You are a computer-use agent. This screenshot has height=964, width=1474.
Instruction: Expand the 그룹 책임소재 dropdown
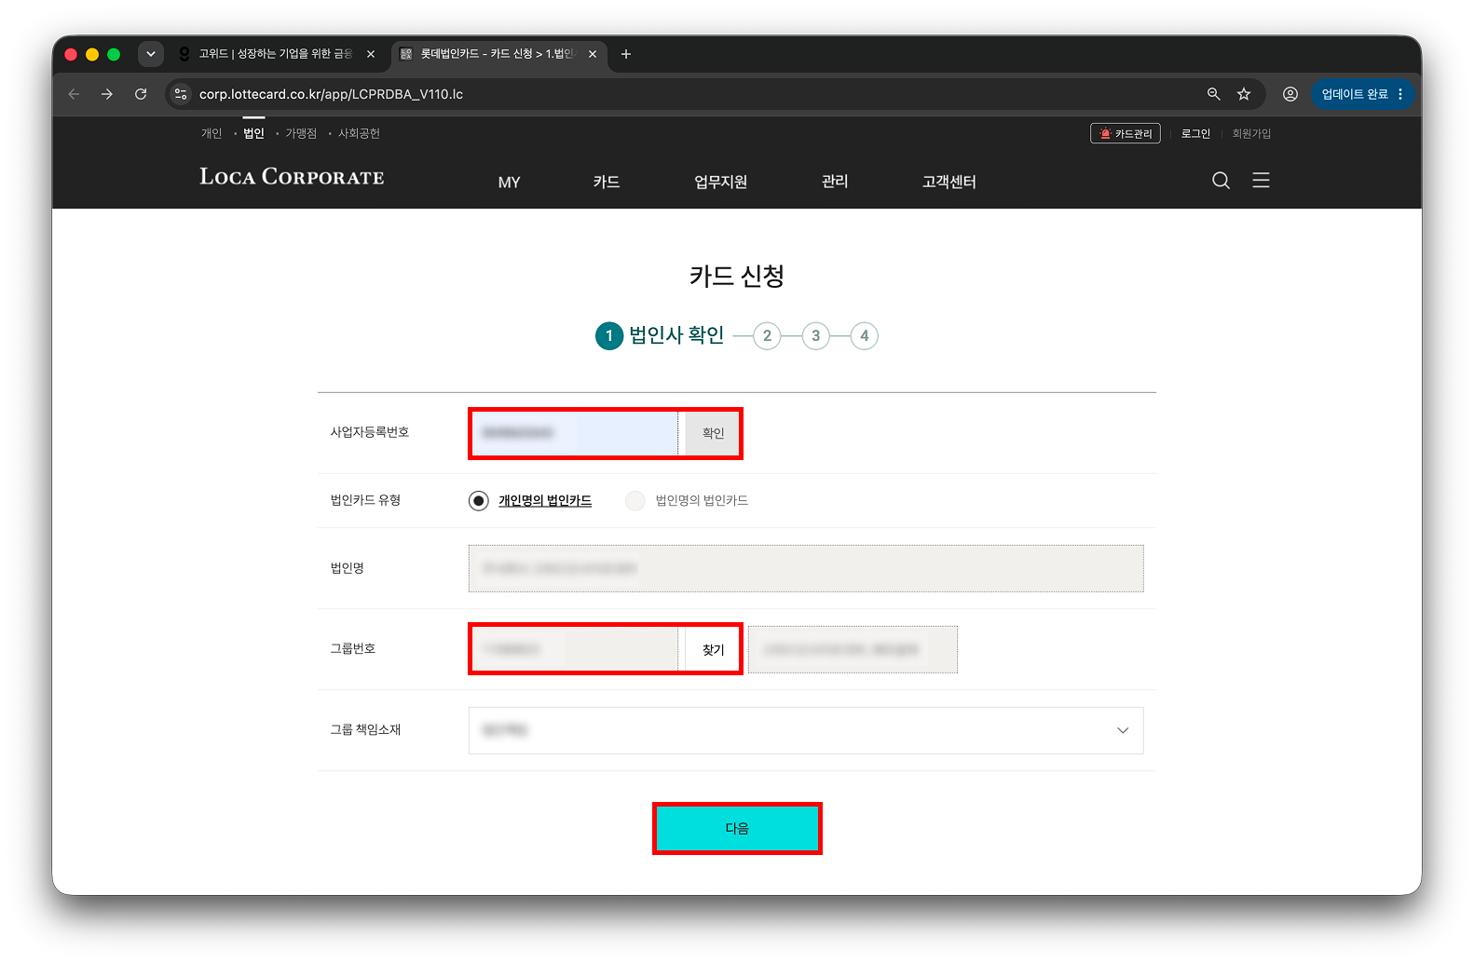pyautogui.click(x=806, y=730)
